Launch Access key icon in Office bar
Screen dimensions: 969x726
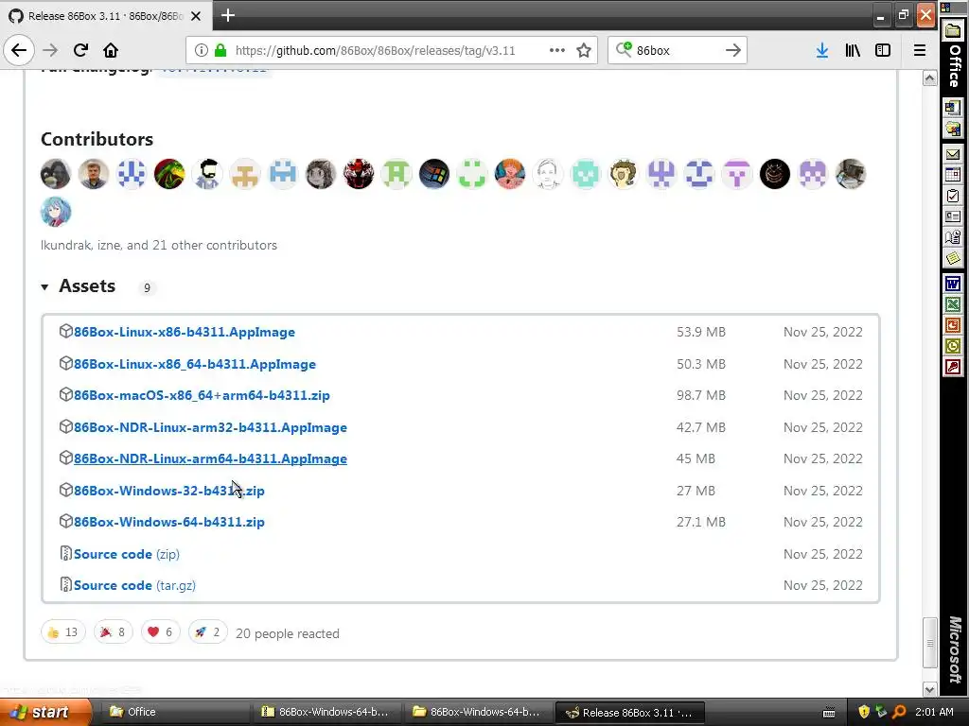(953, 367)
